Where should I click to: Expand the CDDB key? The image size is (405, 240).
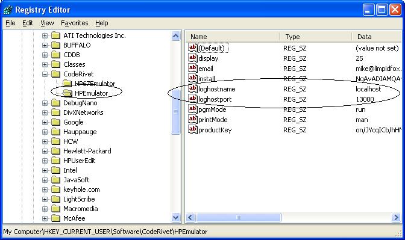pos(45,55)
